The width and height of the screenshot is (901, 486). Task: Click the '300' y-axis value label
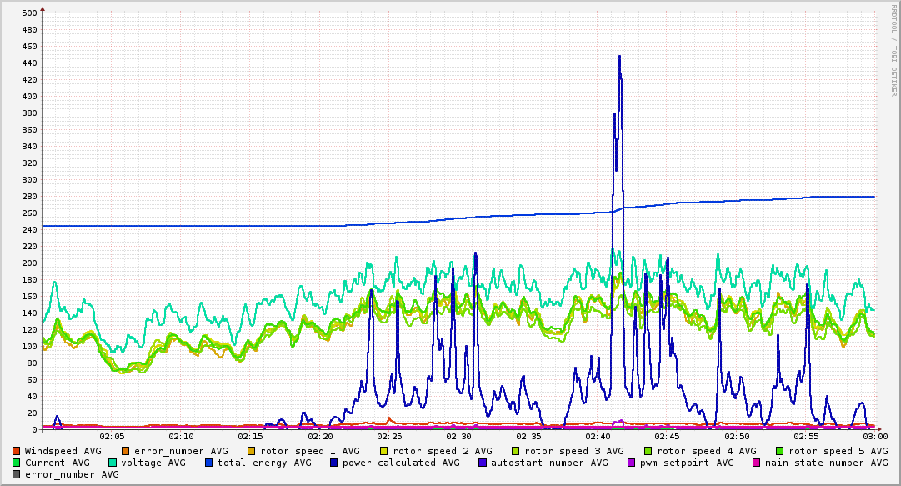point(29,179)
